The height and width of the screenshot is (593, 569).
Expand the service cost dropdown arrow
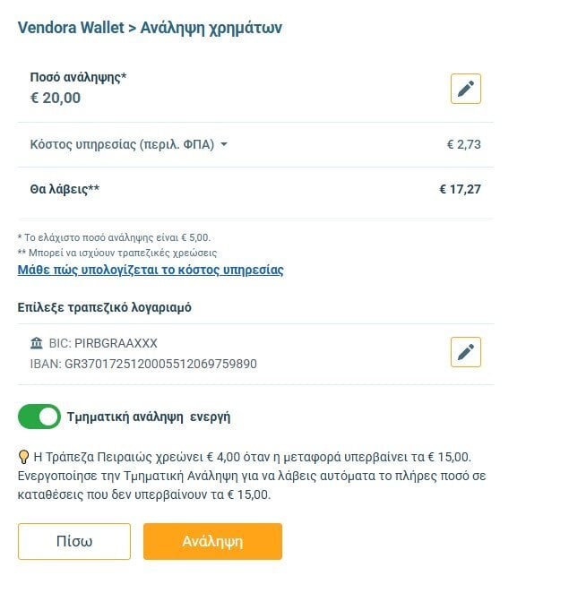[x=224, y=144]
